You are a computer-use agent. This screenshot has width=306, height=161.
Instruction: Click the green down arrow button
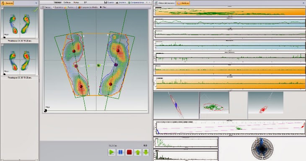(146, 152)
